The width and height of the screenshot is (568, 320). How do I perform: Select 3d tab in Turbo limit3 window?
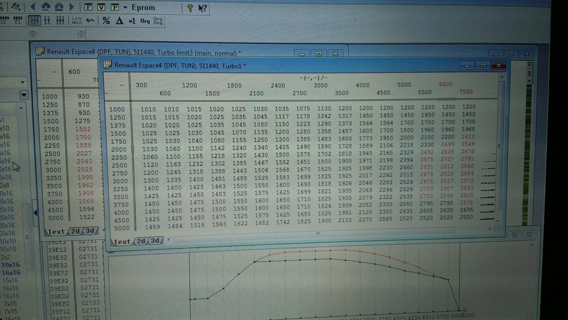coord(90,231)
